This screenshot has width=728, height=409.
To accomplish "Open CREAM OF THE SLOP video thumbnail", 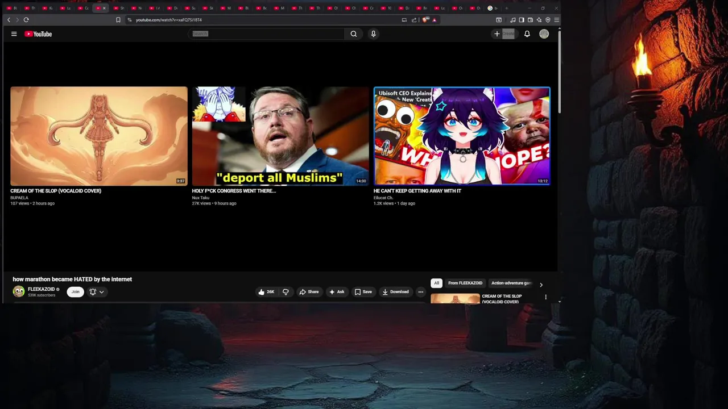I will [x=98, y=136].
